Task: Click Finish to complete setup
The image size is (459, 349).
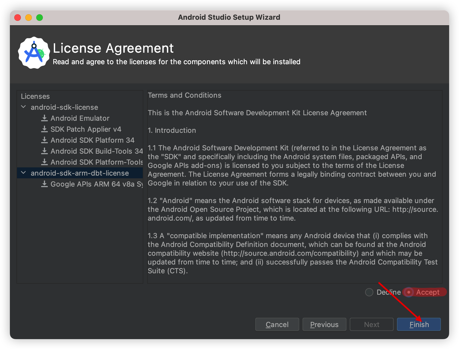Action: pyautogui.click(x=419, y=325)
